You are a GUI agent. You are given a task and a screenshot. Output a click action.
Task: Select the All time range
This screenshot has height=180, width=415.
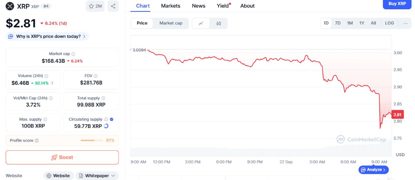tap(373, 23)
